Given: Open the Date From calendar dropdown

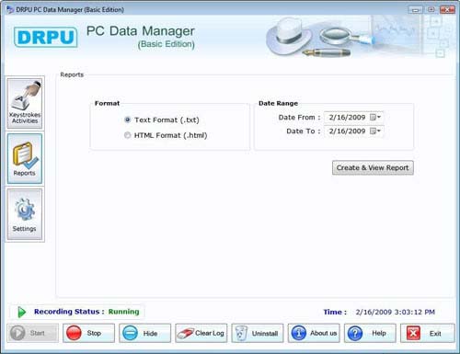Looking at the screenshot, I should click(375, 117).
